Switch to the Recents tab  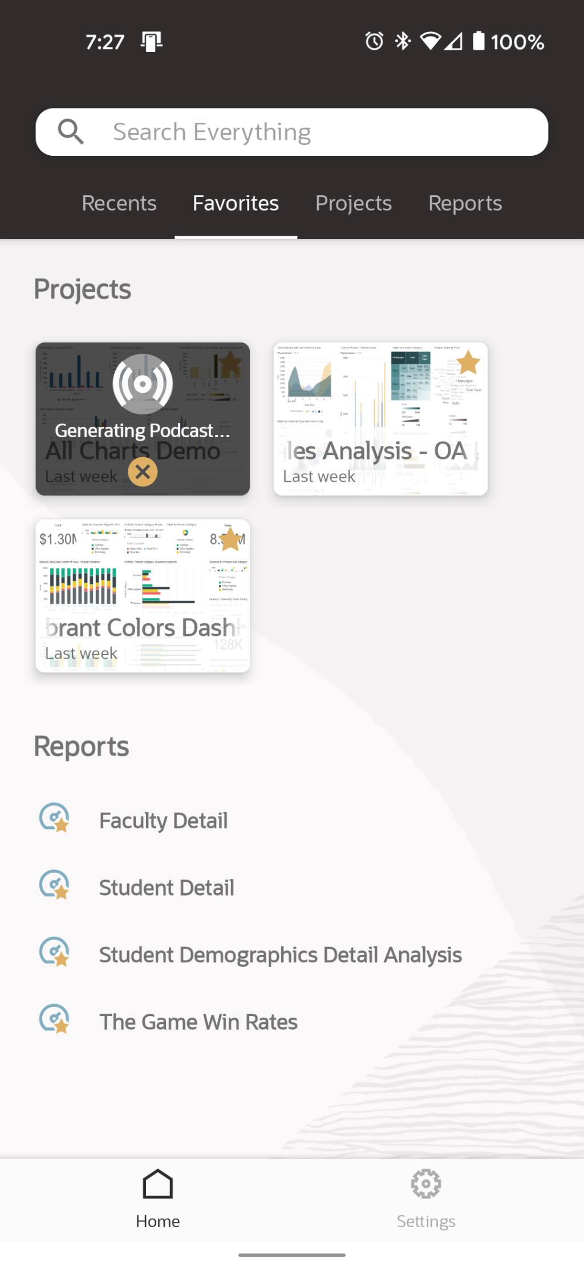(119, 203)
